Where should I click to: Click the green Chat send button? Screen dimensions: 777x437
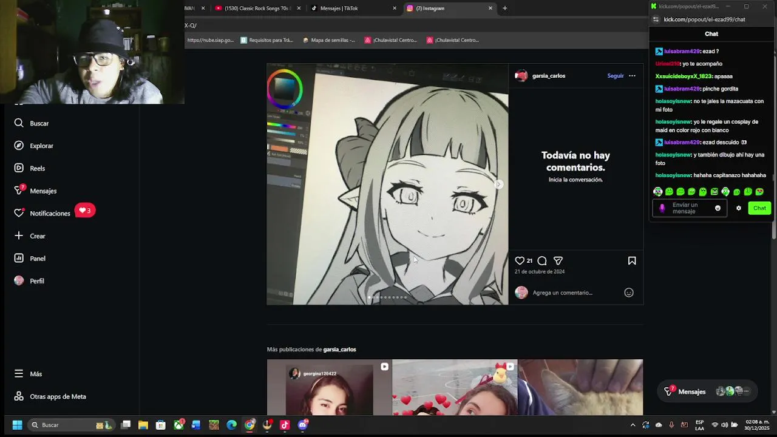pyautogui.click(x=759, y=208)
